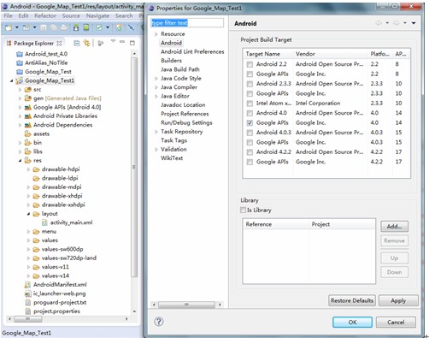Click the forward arrow in Properties header
Viewport: 429px width, 338px height.
pos(397,23)
